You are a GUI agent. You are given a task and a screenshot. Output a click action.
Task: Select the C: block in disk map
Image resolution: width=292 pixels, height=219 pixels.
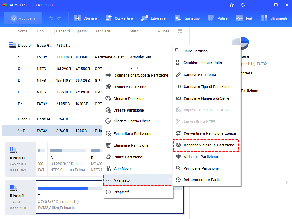click(68, 159)
